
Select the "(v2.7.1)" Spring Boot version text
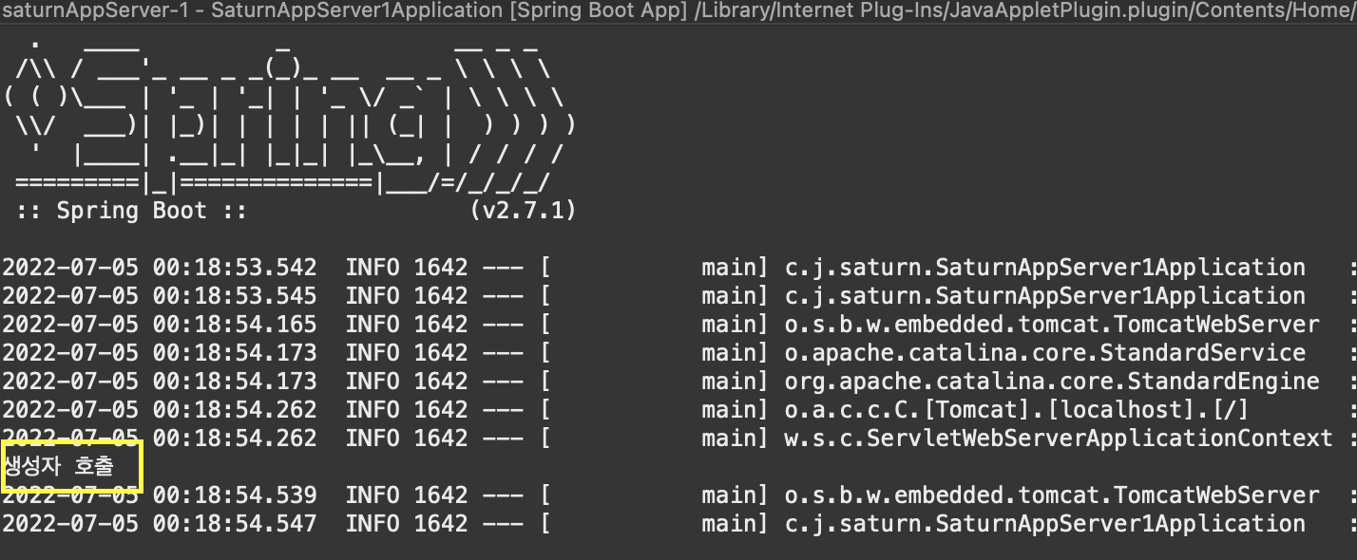pyautogui.click(x=524, y=210)
